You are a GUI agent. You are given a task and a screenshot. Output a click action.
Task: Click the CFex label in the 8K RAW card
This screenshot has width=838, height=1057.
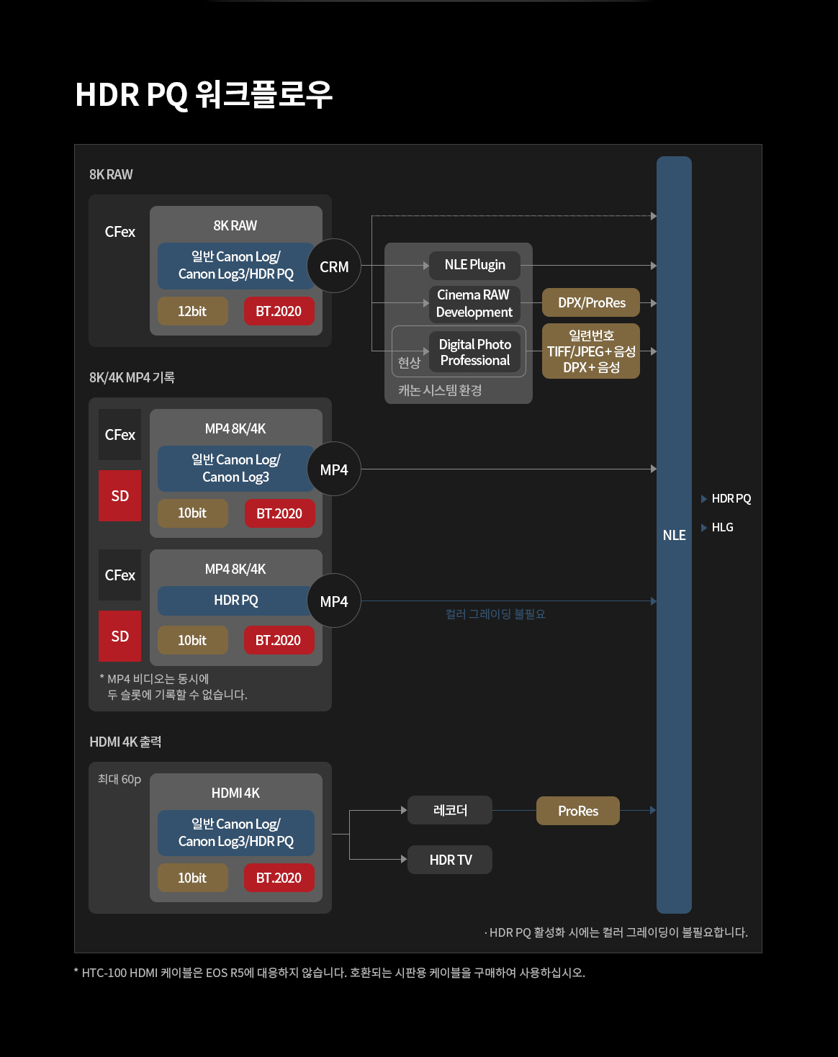(x=120, y=232)
